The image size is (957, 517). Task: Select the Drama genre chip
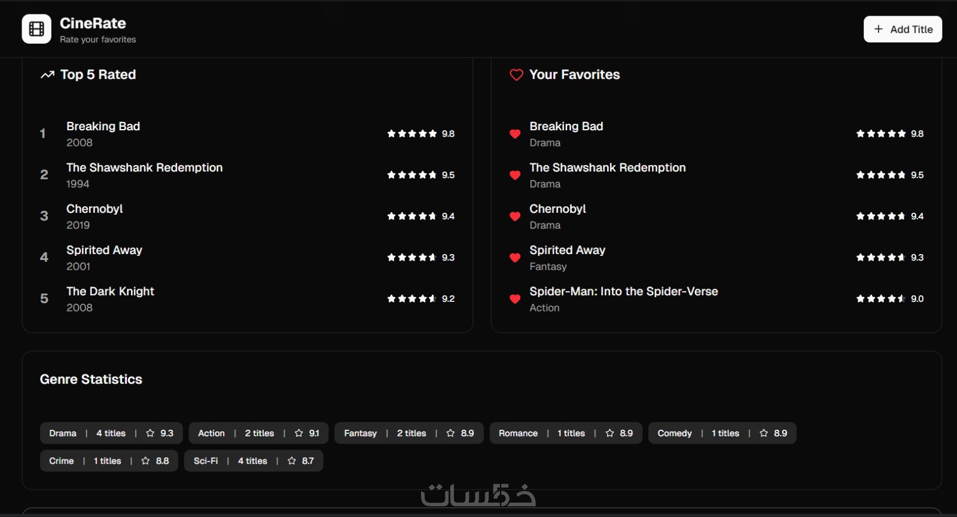click(111, 433)
